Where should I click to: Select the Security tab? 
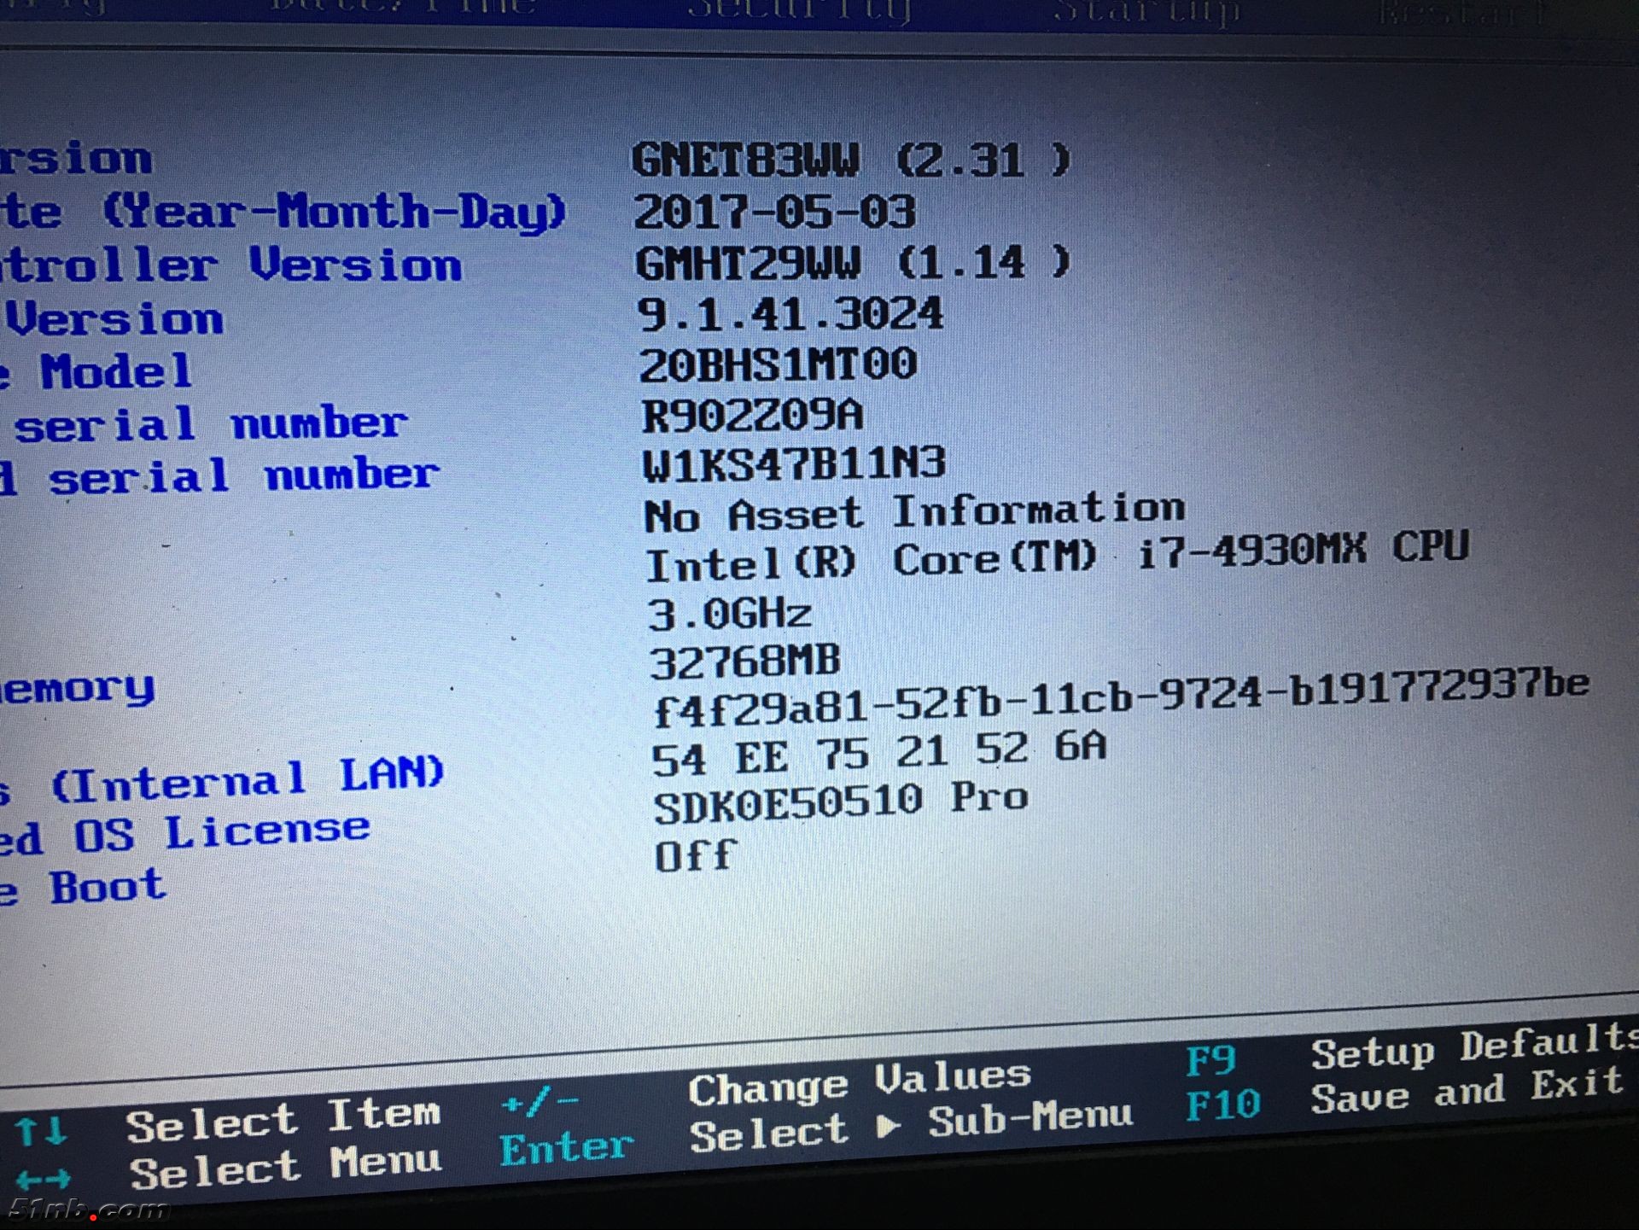(x=799, y=10)
